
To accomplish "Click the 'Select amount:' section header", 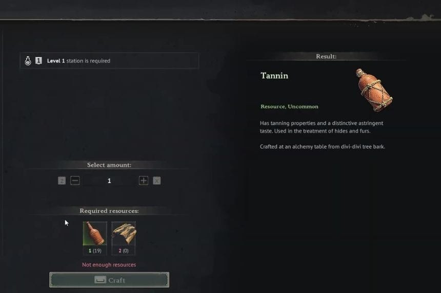I will pyautogui.click(x=109, y=165).
